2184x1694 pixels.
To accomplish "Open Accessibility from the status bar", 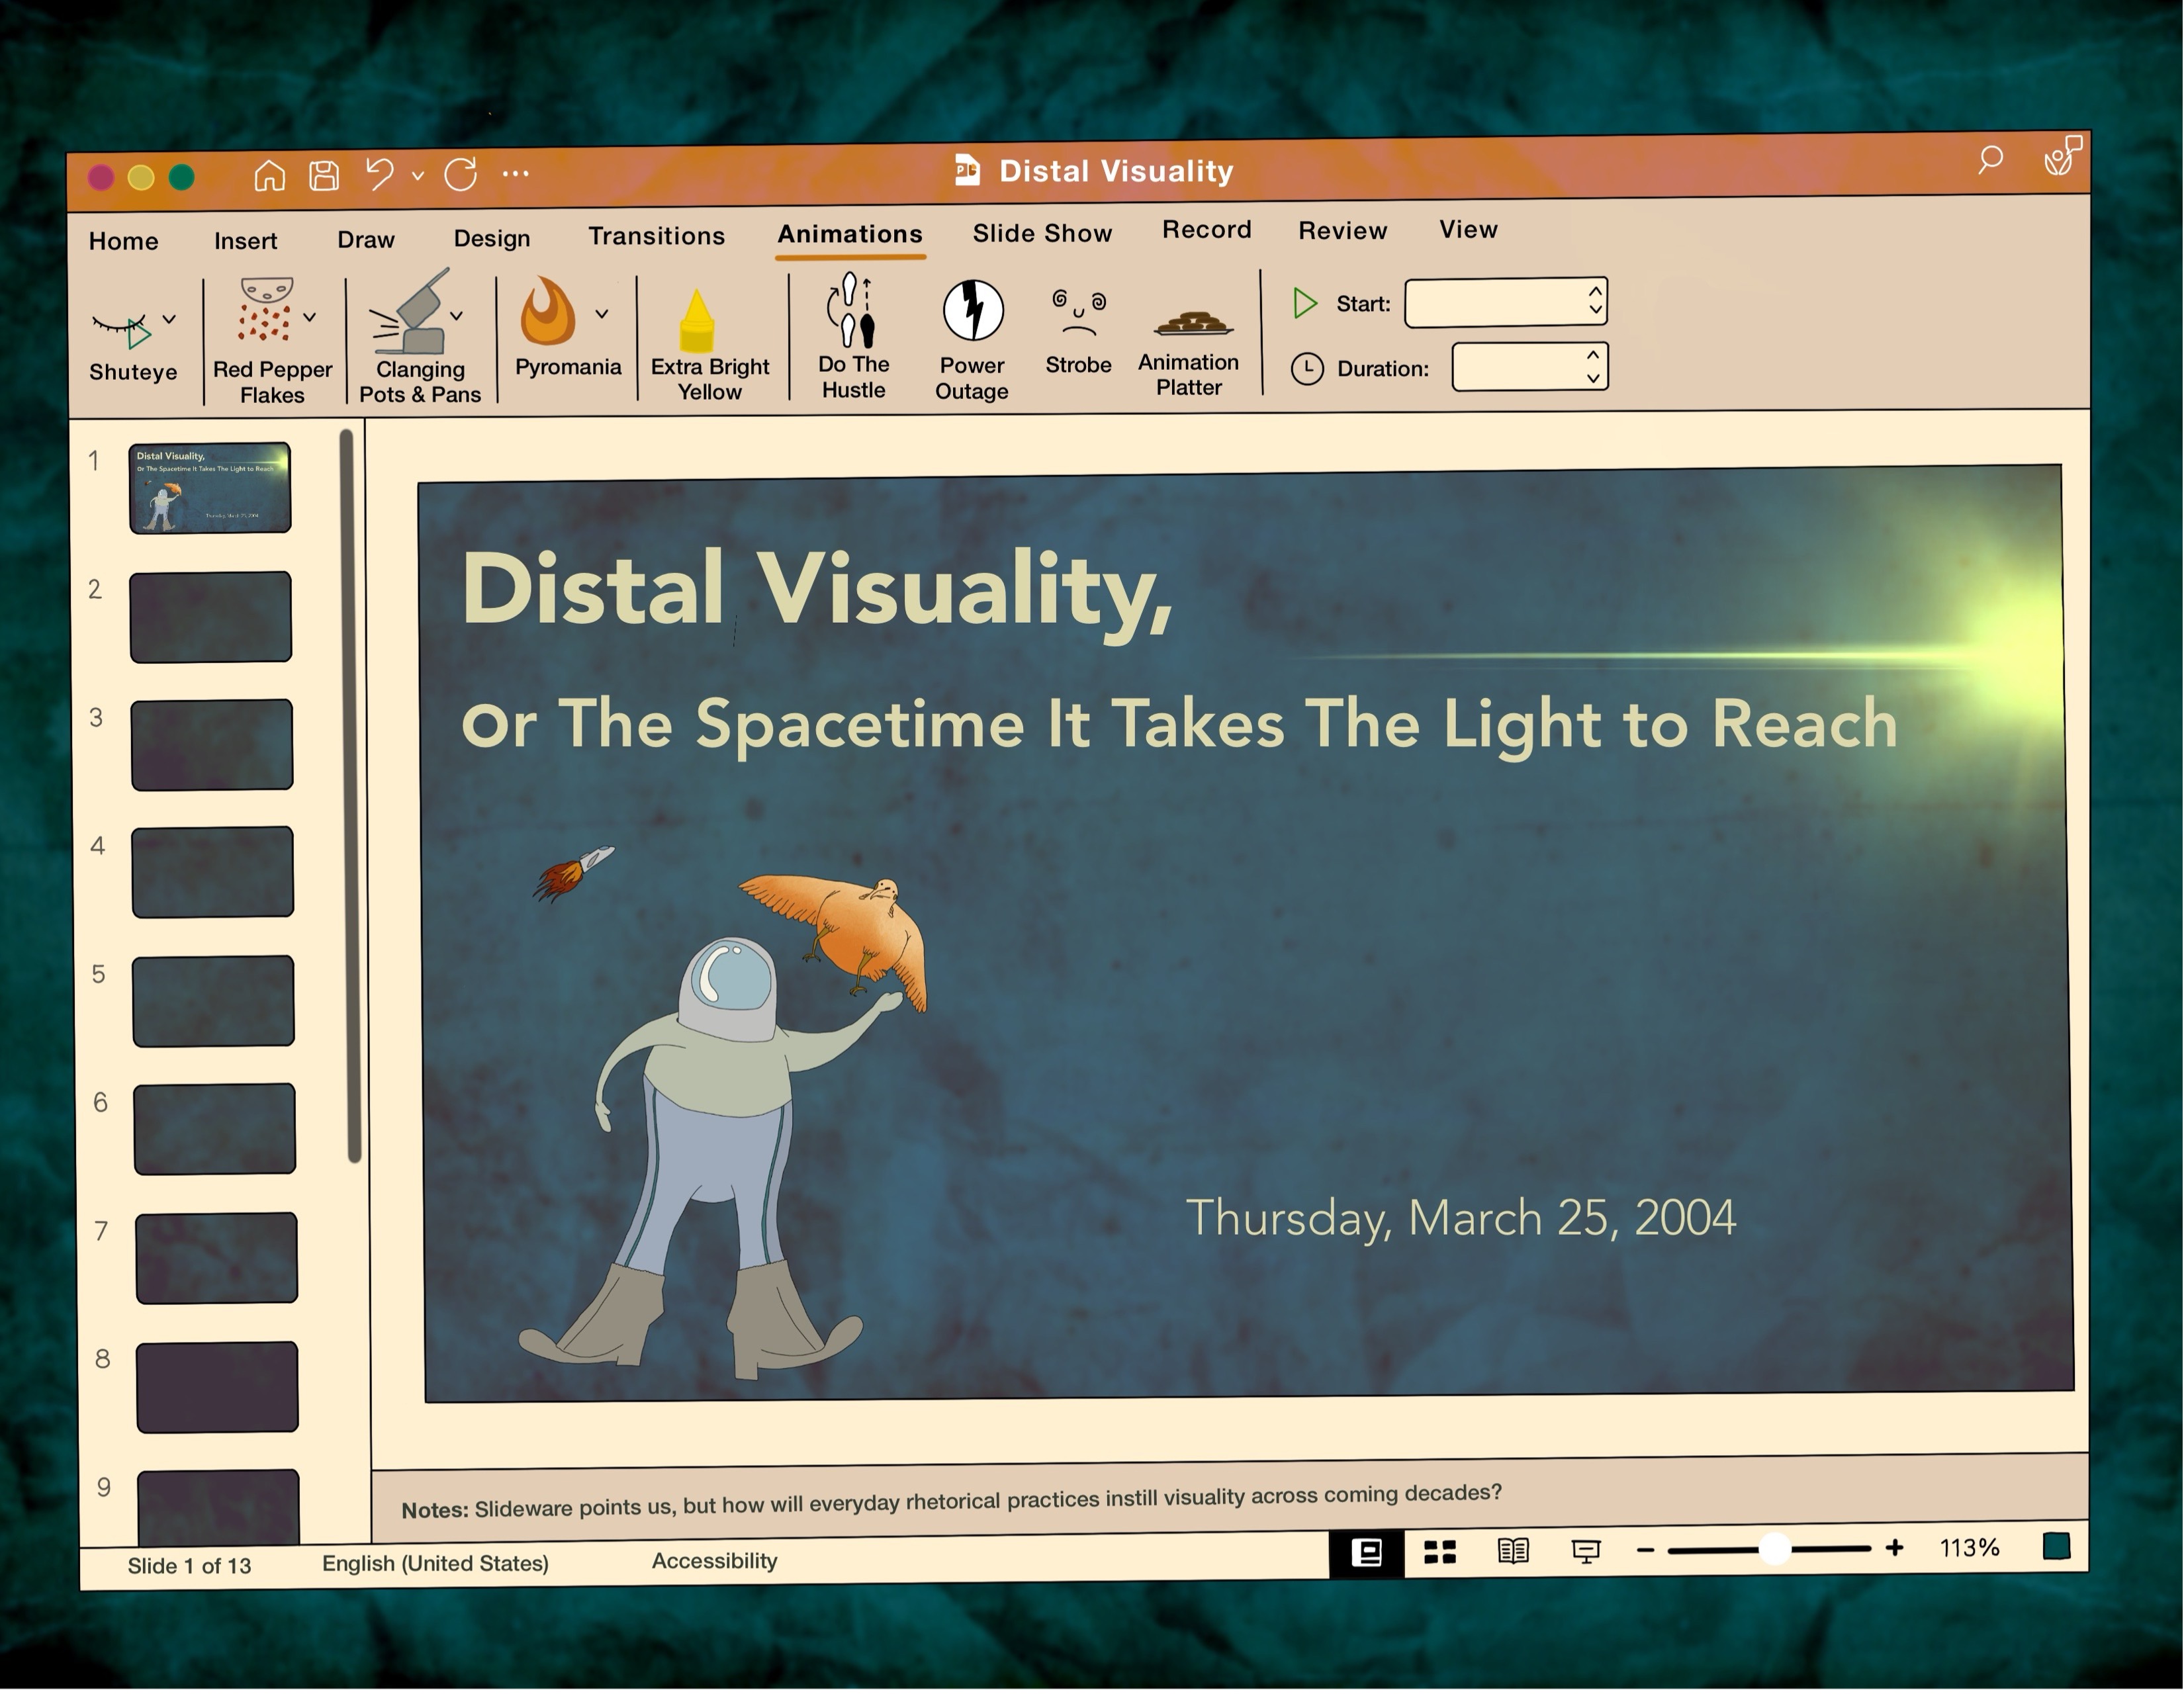I will 714,1561.
